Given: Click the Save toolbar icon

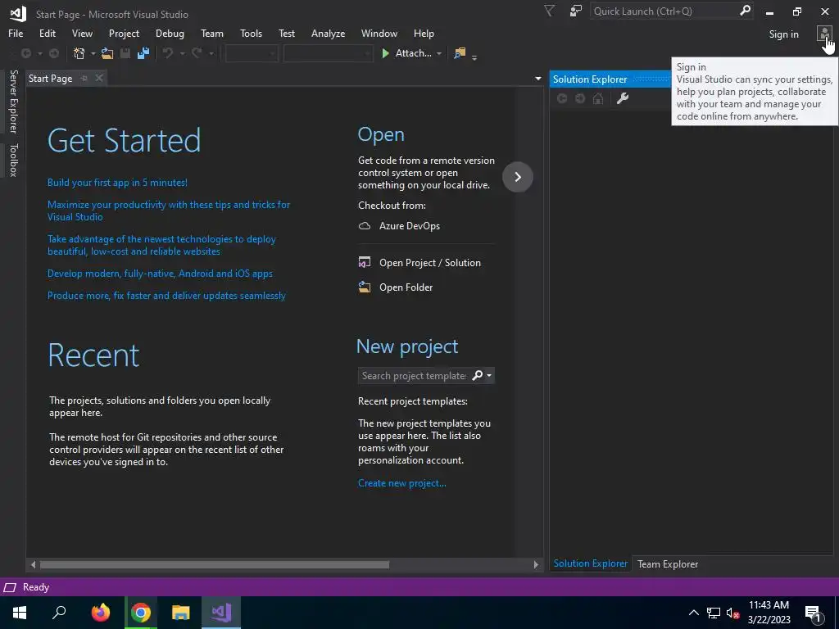Looking at the screenshot, I should [125, 53].
